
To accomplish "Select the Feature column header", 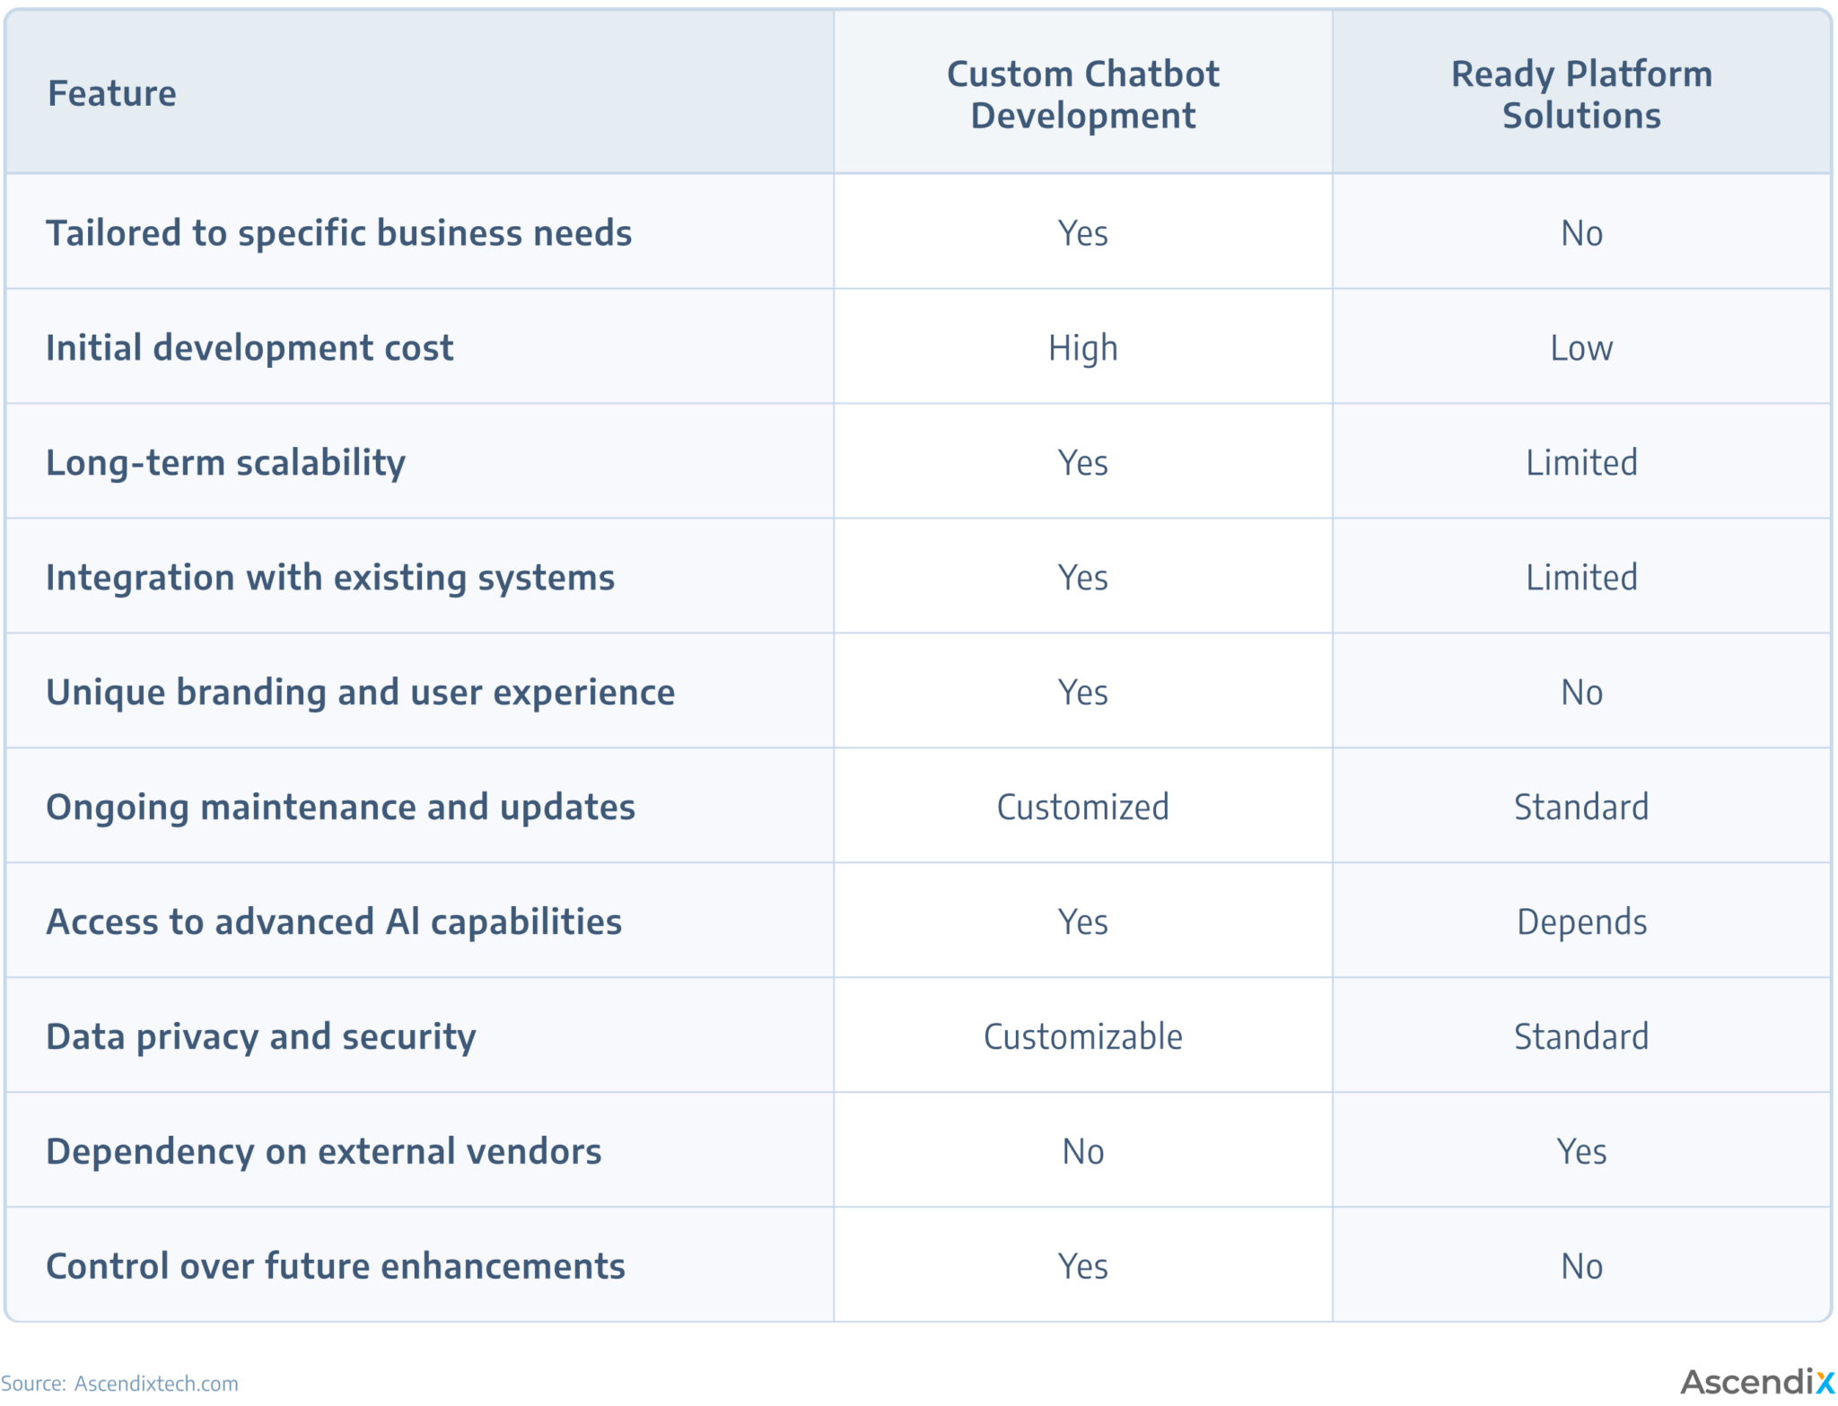I will pos(112,93).
